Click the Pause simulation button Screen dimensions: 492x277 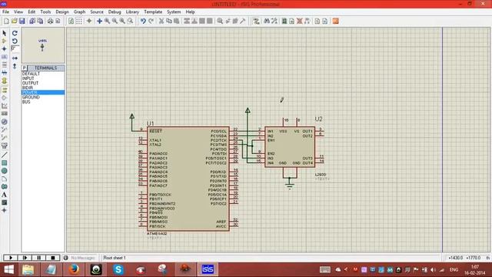[x=39, y=258]
